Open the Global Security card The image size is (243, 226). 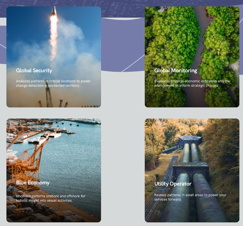pos(54,57)
